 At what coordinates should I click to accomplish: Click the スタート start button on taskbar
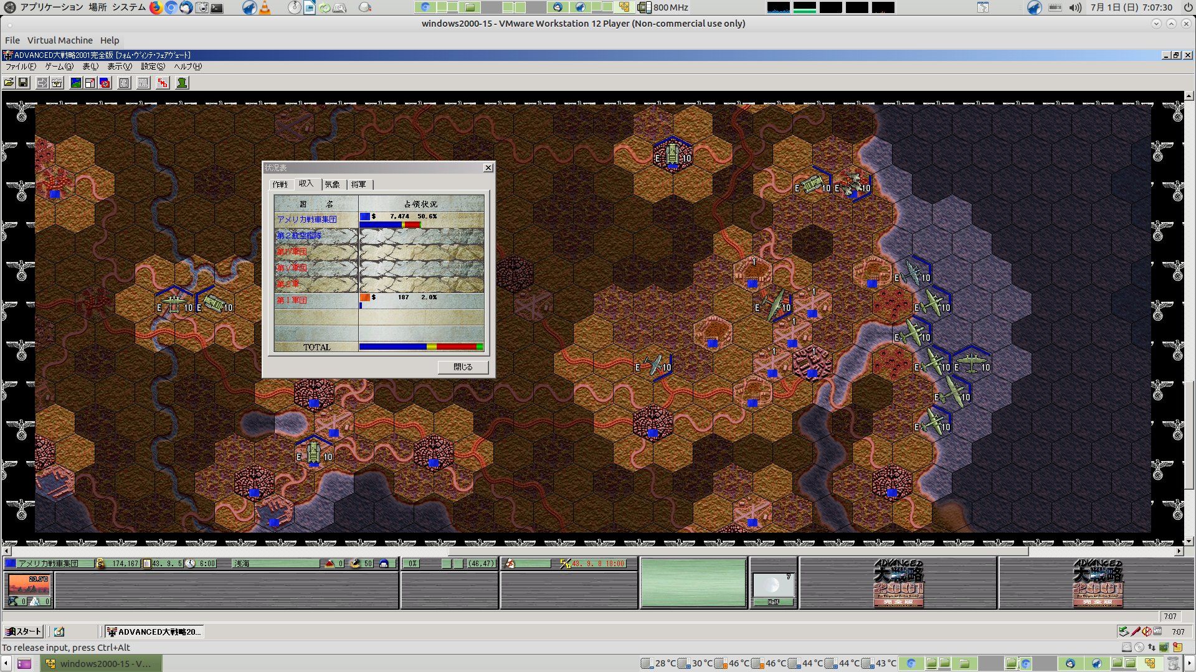coord(23,632)
